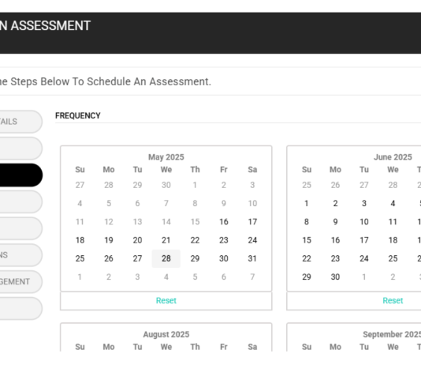421x365 pixels.
Task: Open the step tab ending in 'GEMENT'
Action: pyautogui.click(x=20, y=281)
